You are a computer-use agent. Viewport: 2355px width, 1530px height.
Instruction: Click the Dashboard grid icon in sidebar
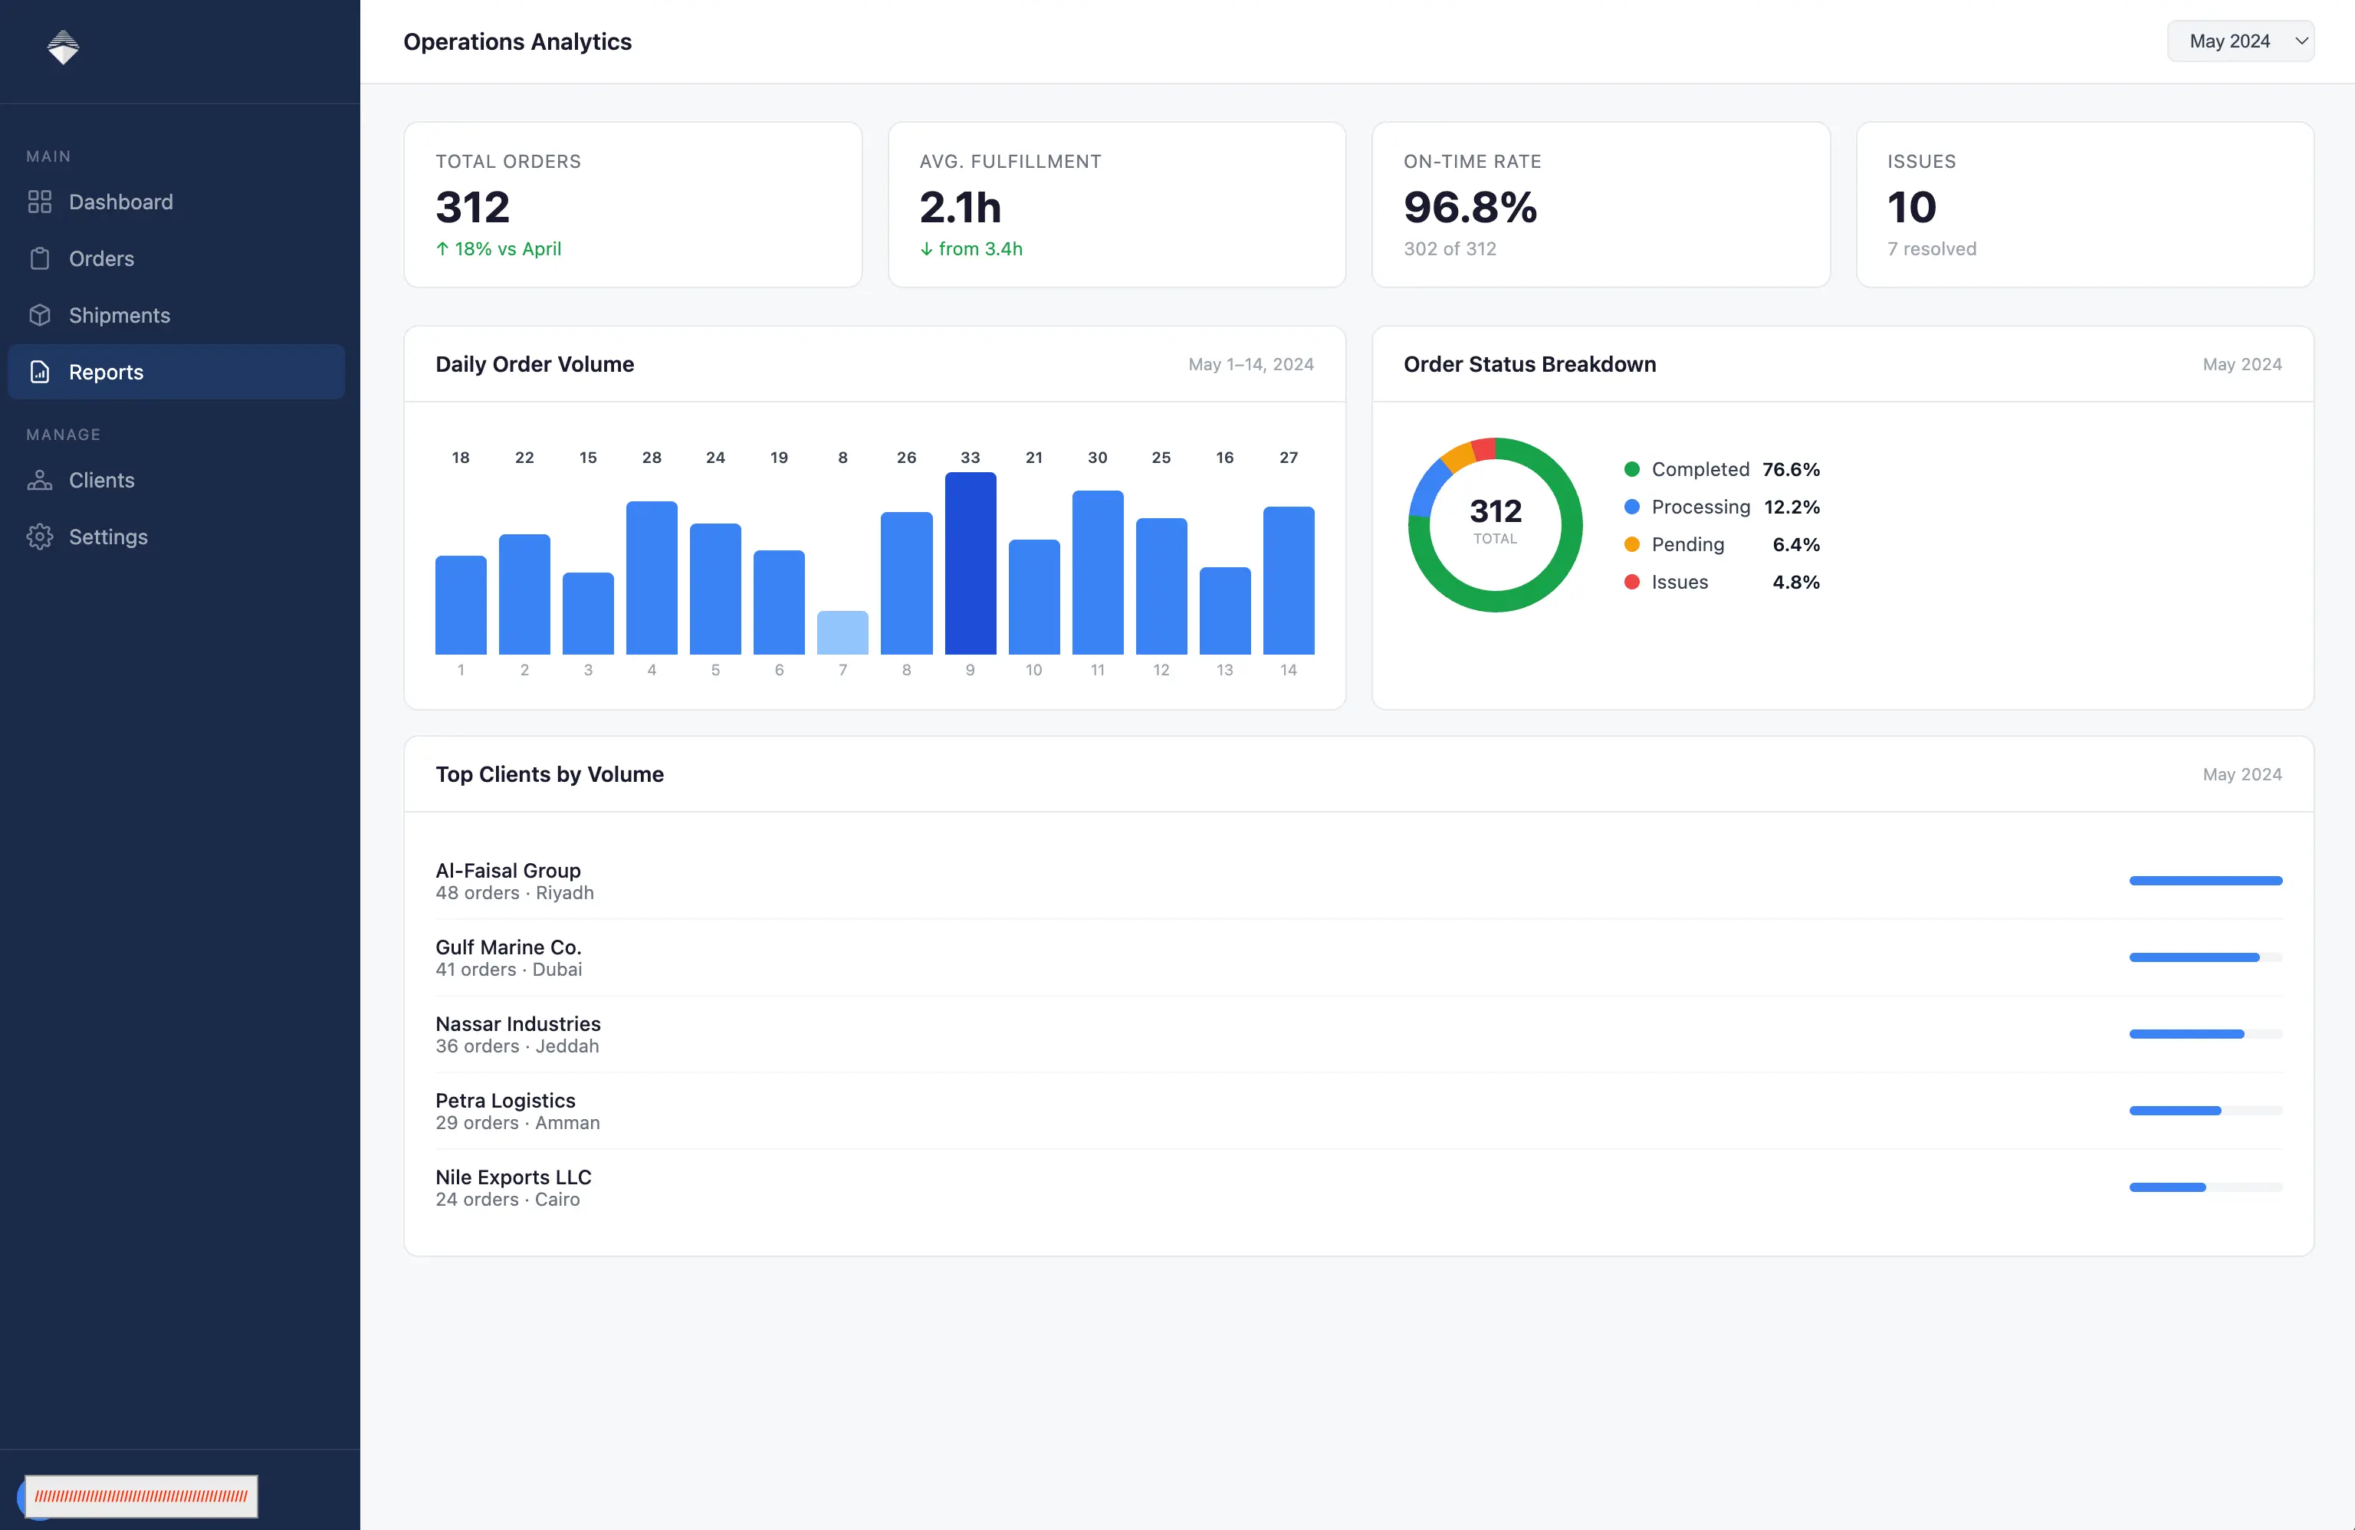click(40, 202)
